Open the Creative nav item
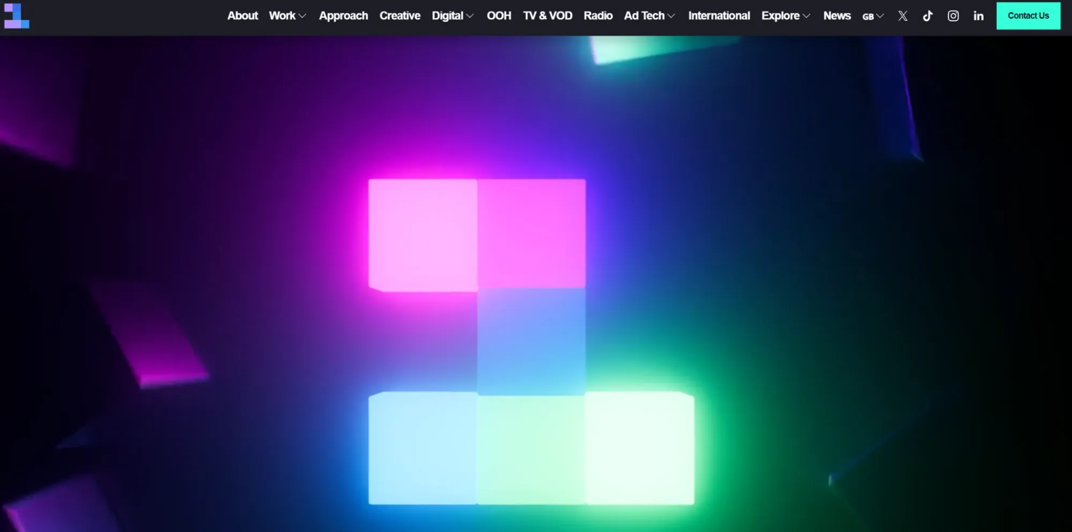The width and height of the screenshot is (1072, 532). pos(400,16)
